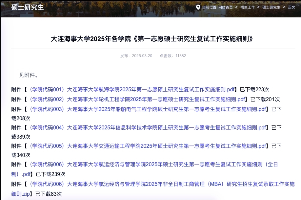Click download count 载389次

pos(21,137)
